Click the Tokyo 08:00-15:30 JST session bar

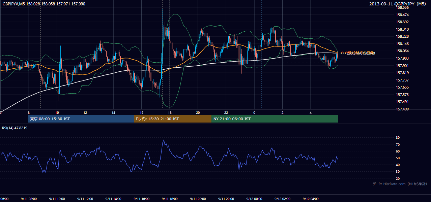(81, 119)
